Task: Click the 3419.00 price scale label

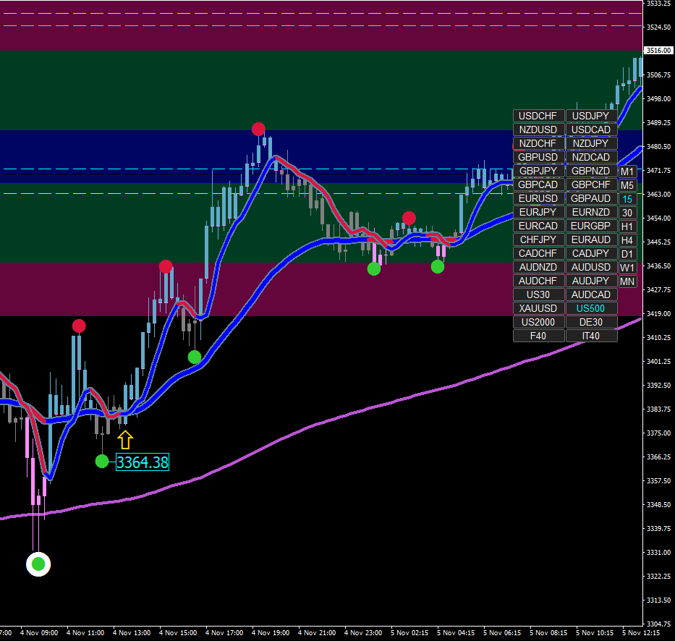Action: (658, 314)
